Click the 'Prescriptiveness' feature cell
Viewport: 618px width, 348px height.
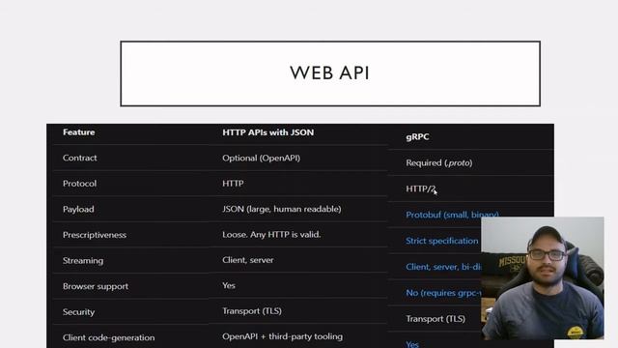point(95,235)
